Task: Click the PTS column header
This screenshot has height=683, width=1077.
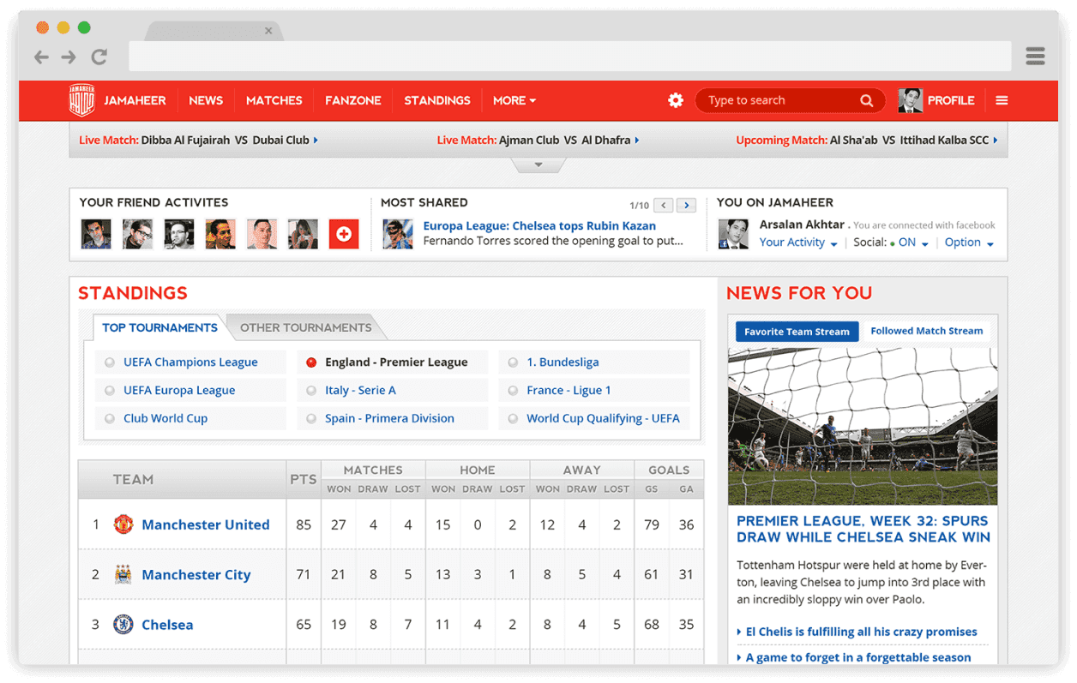Action: (x=304, y=479)
